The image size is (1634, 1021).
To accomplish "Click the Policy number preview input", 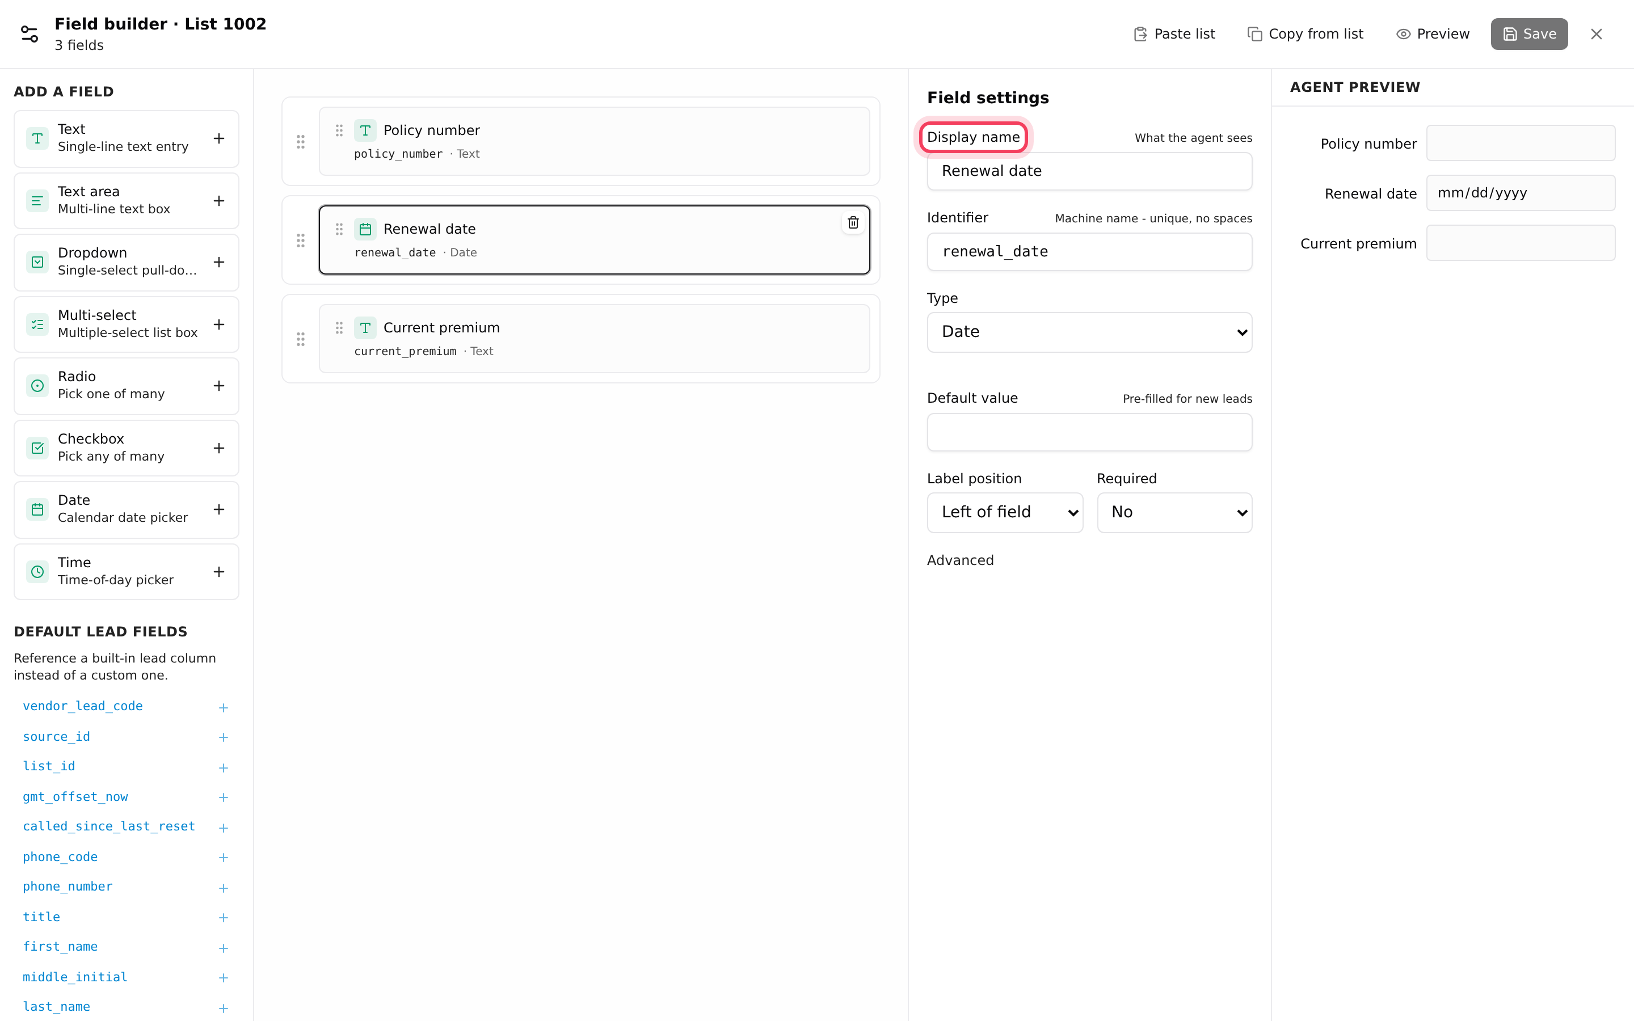I will 1521,142.
